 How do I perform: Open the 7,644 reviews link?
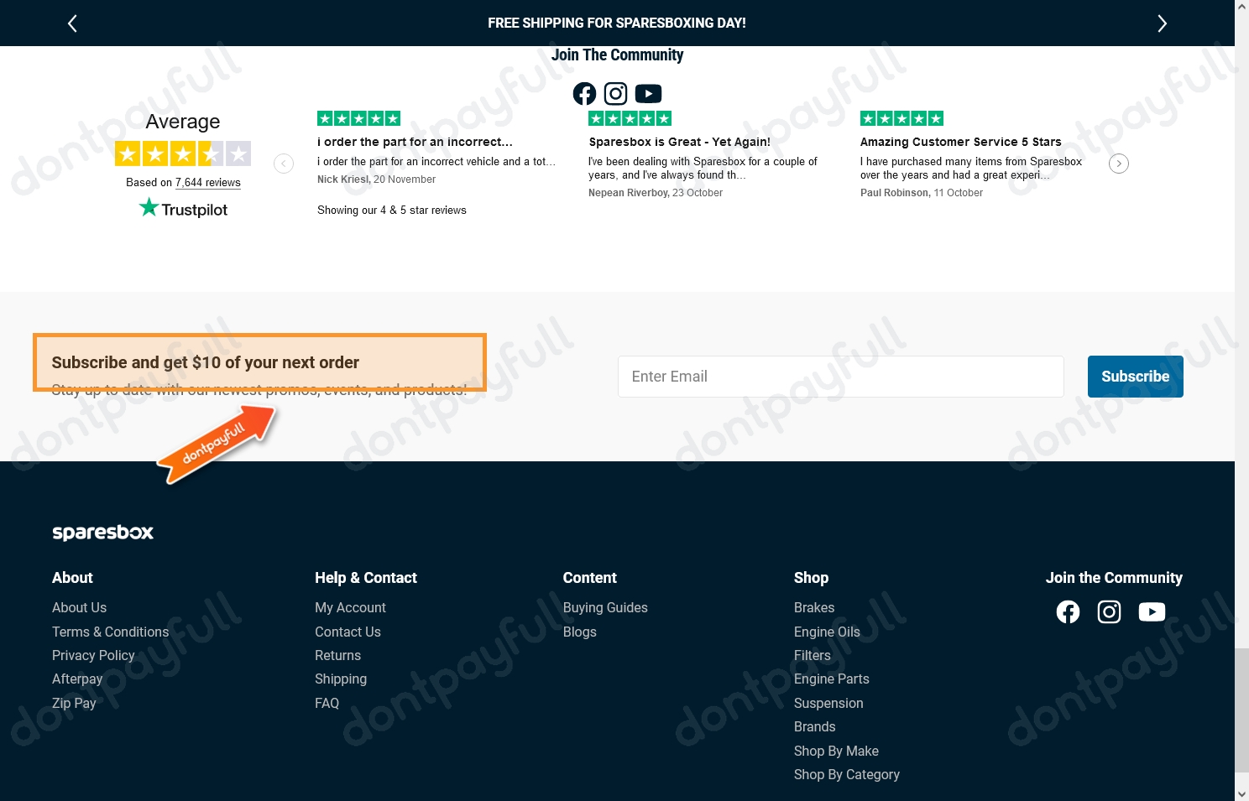pos(207,182)
